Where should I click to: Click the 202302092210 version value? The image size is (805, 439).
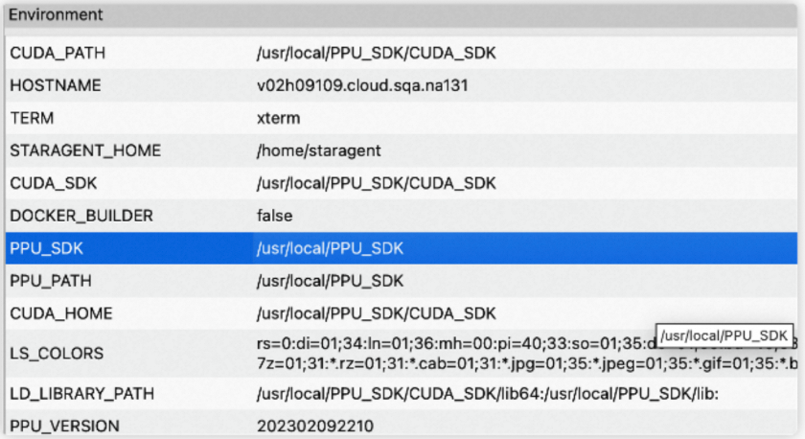coord(315,425)
